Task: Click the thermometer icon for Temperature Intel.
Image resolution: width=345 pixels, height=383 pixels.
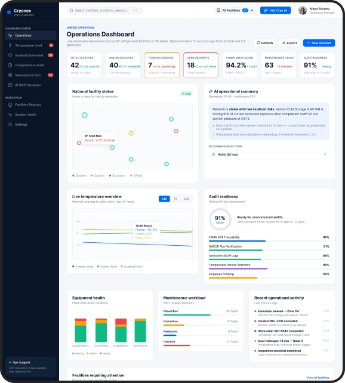Action: (x=10, y=45)
